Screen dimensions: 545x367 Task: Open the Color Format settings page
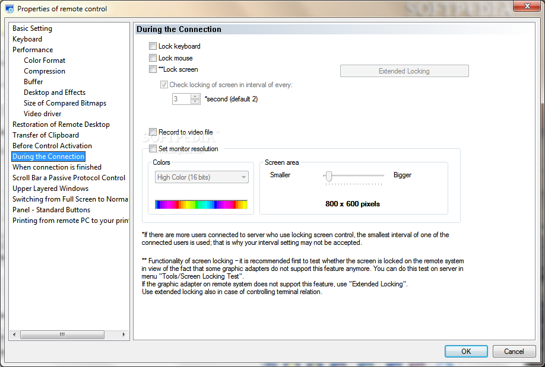[45, 60]
